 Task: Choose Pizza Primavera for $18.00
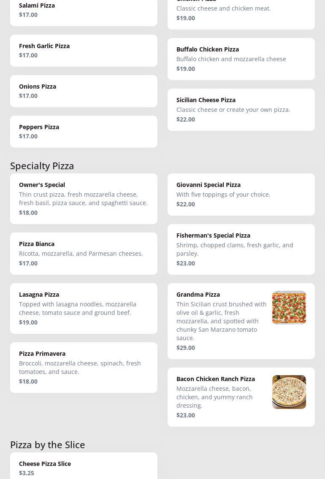(x=84, y=368)
